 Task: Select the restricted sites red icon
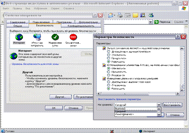tap(73, 37)
